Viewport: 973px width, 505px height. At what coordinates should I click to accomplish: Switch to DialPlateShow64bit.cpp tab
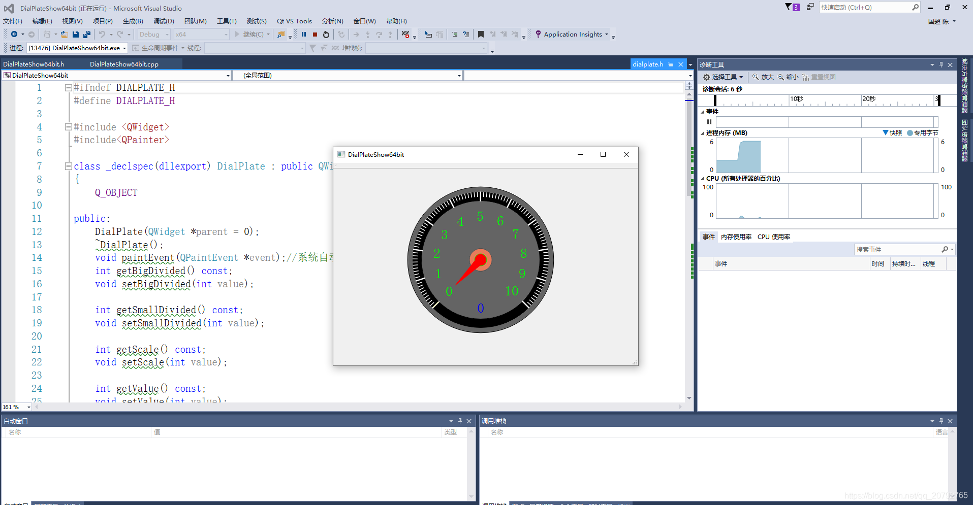pos(124,64)
